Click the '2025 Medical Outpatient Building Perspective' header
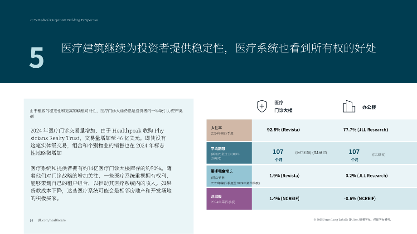 [64, 20]
